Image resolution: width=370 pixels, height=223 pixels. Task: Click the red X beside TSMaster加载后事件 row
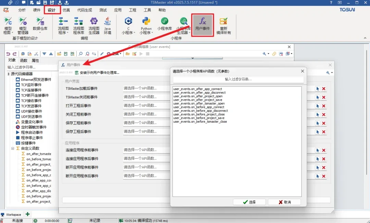click(x=324, y=89)
